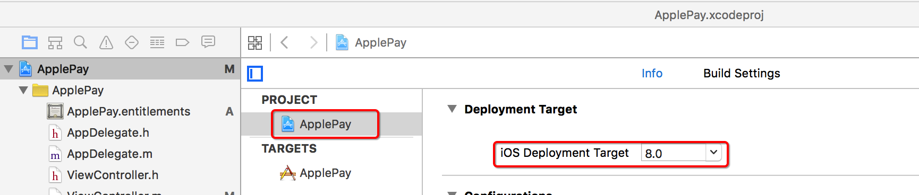Image resolution: width=919 pixels, height=195 pixels.
Task: Open the Issue navigator warning icon
Action: [106, 42]
